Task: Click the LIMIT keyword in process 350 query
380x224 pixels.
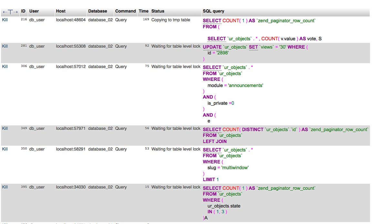Action: (x=209, y=180)
